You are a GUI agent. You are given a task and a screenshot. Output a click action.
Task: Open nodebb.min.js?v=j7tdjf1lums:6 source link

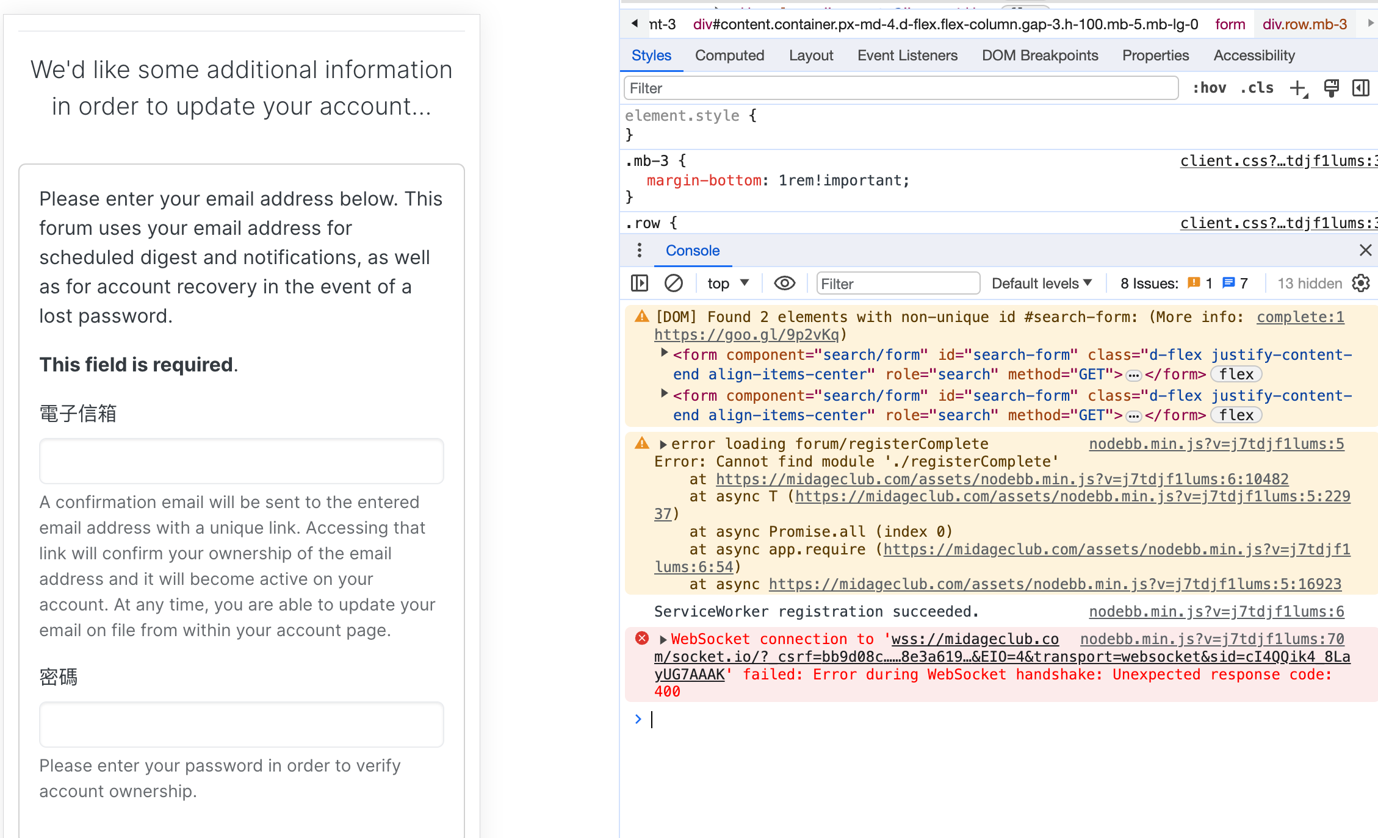[x=1216, y=612]
